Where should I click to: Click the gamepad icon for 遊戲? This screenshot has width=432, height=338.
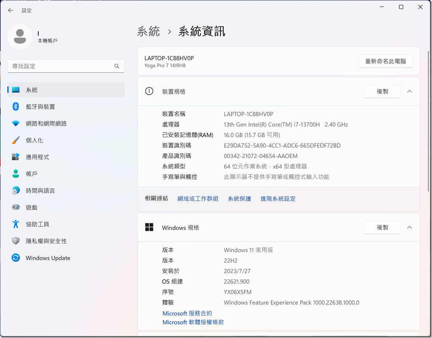pos(16,208)
